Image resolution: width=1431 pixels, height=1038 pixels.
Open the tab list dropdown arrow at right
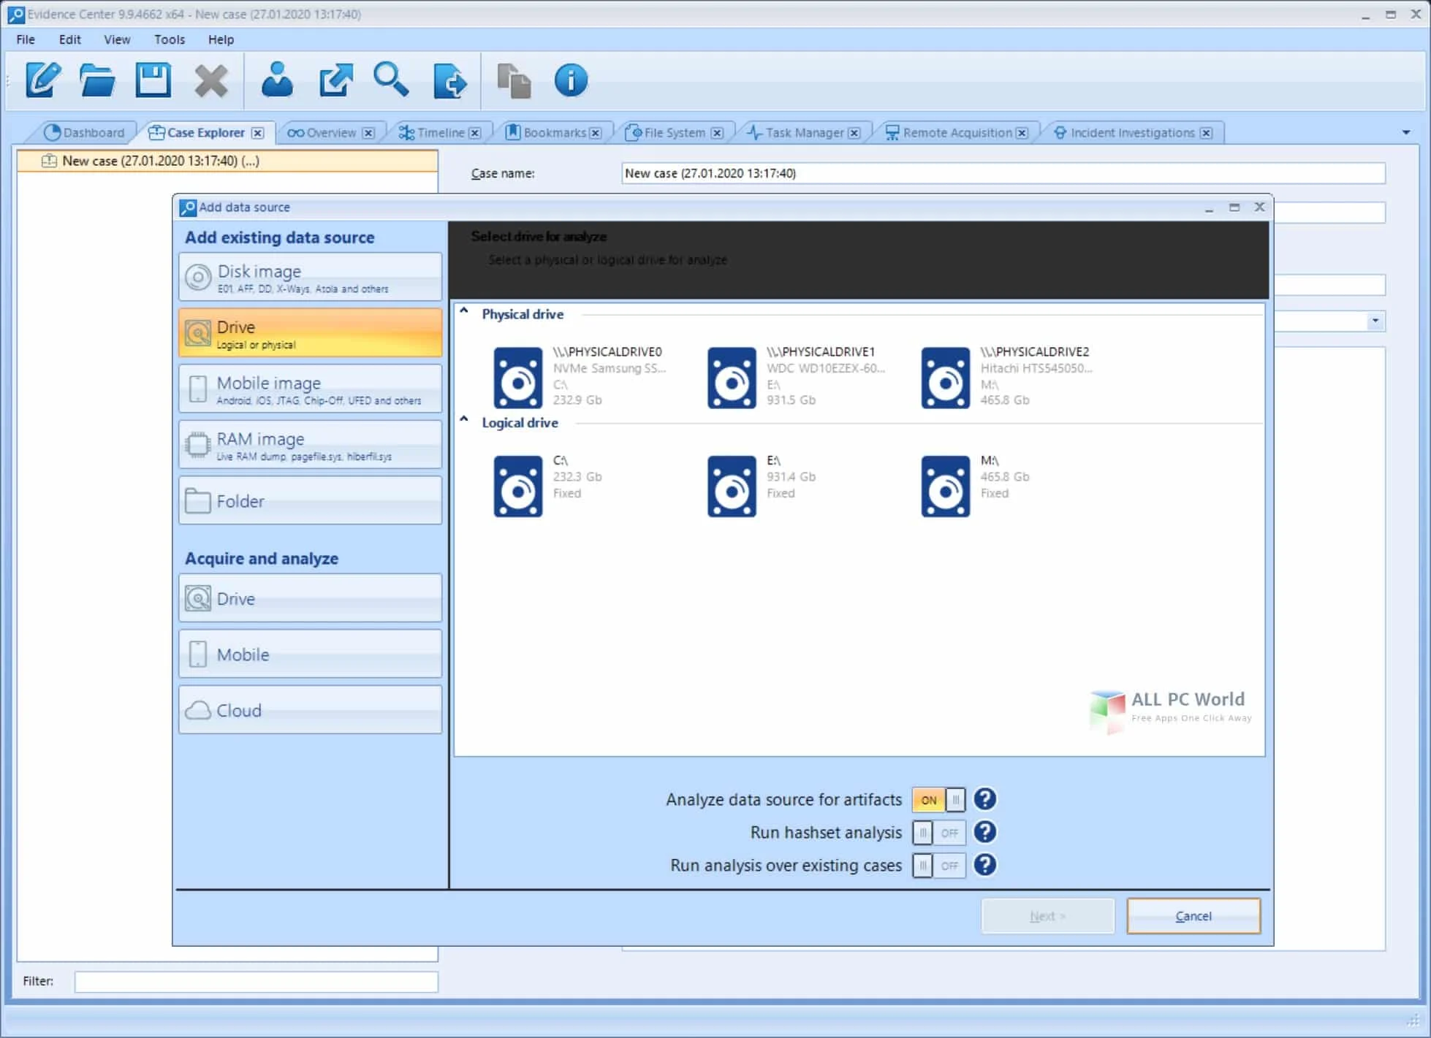click(1406, 133)
